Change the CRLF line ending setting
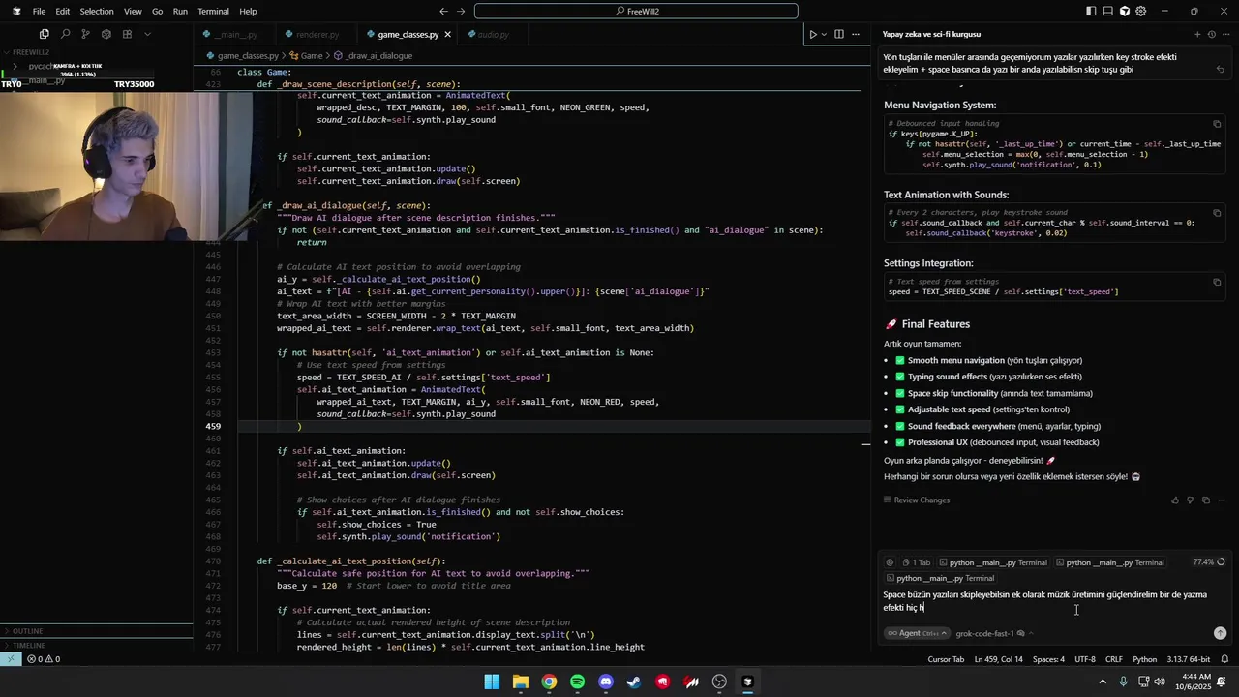 [x=1114, y=659]
